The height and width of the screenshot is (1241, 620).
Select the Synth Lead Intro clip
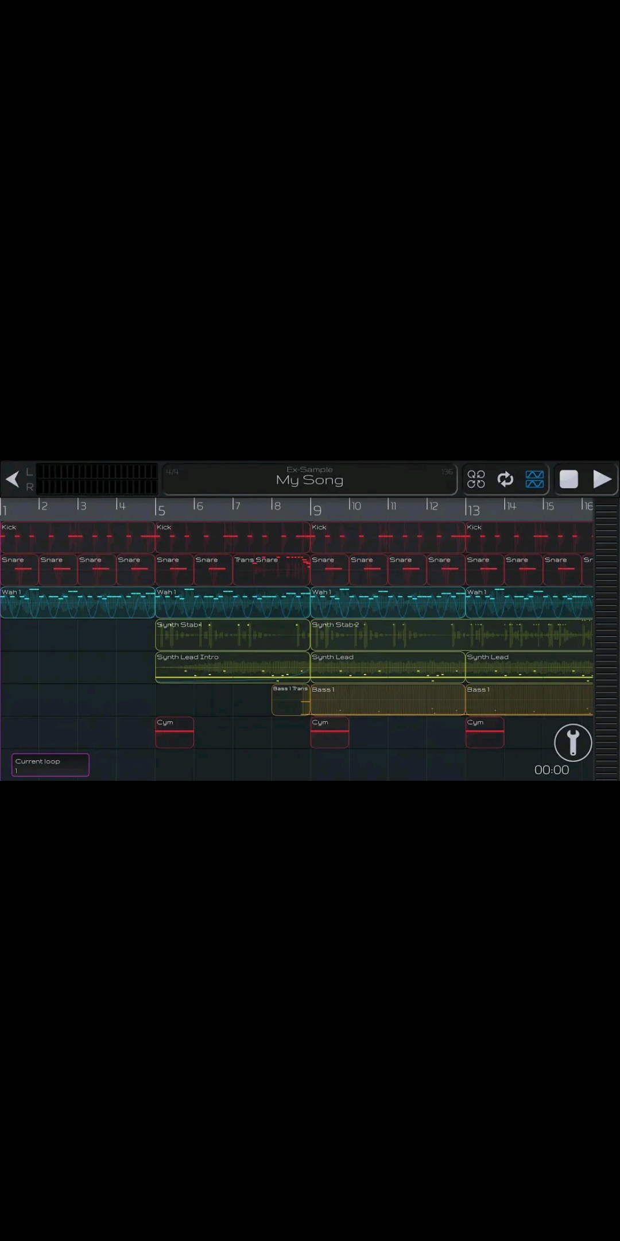click(232, 667)
